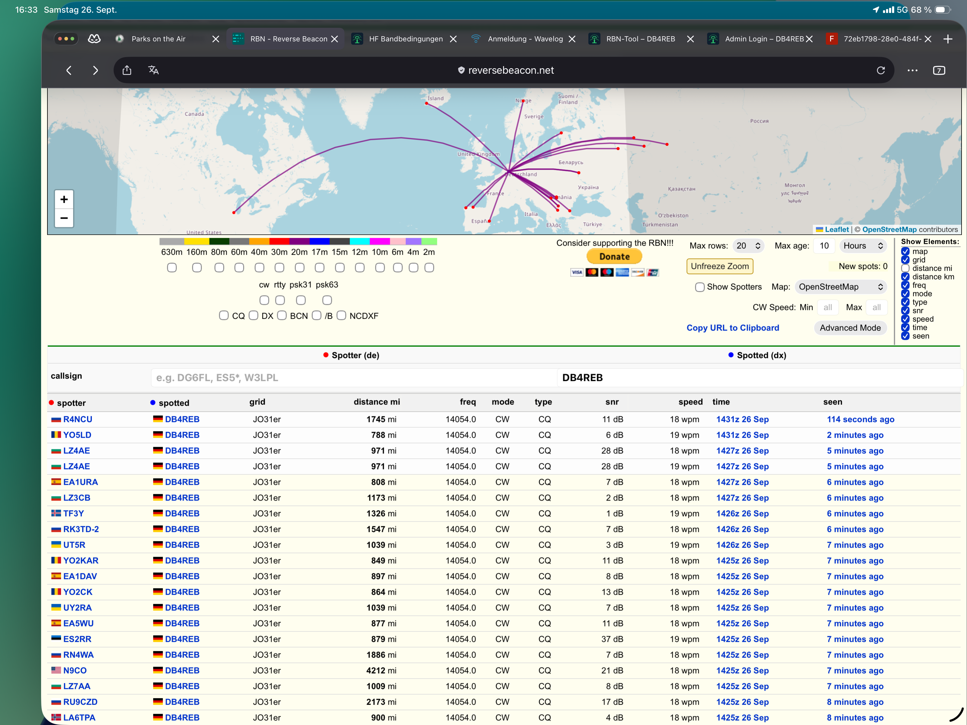Click the Max age value field
This screenshot has height=725, width=967.
[x=824, y=246]
